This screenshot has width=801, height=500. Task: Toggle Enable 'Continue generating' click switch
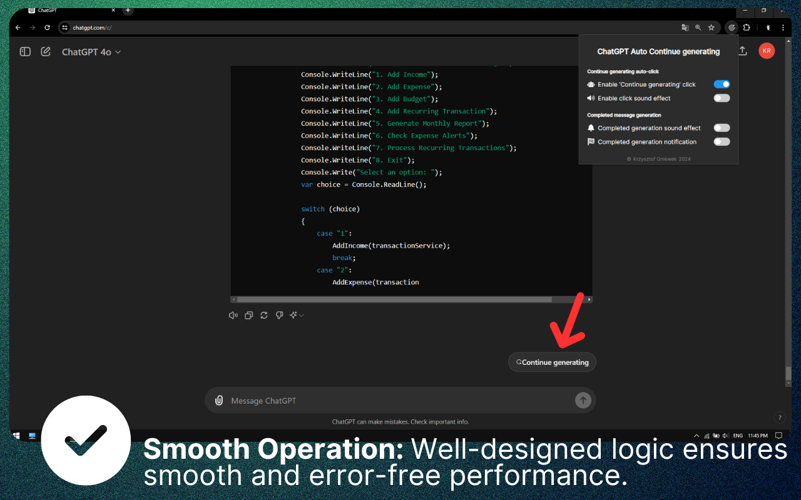[x=722, y=84]
